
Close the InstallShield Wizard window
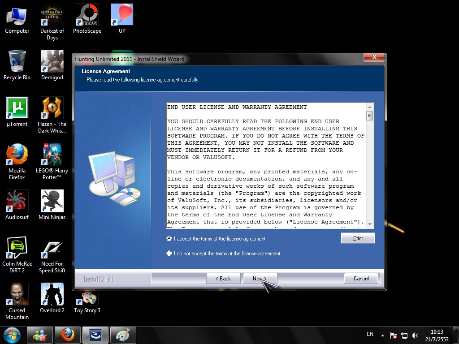tap(374, 57)
